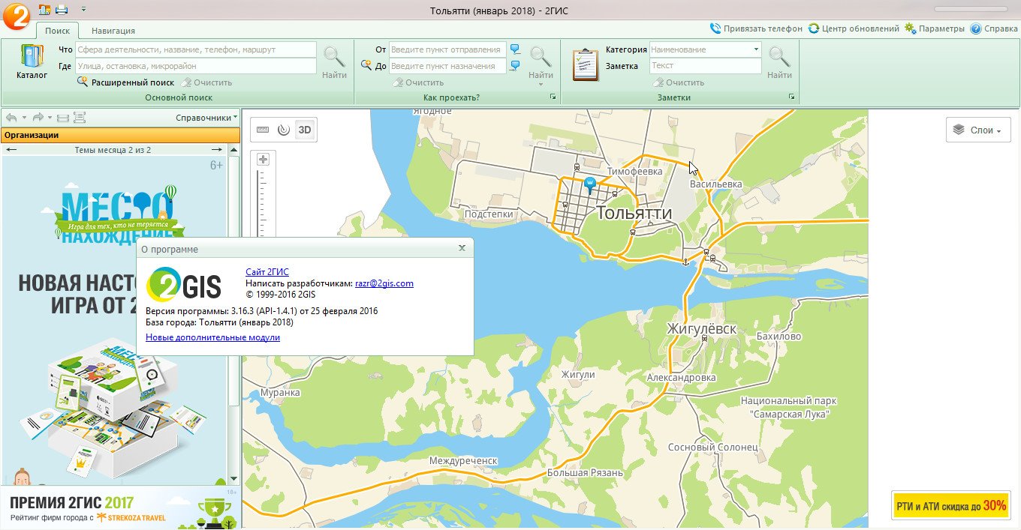
Task: Click the Что search input field
Action: tap(195, 49)
